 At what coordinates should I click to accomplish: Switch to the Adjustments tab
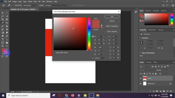152,30
